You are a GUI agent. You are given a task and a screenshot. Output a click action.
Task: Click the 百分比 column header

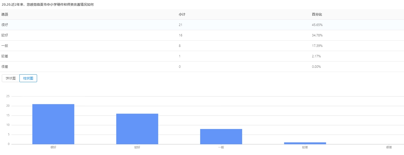point(317,14)
